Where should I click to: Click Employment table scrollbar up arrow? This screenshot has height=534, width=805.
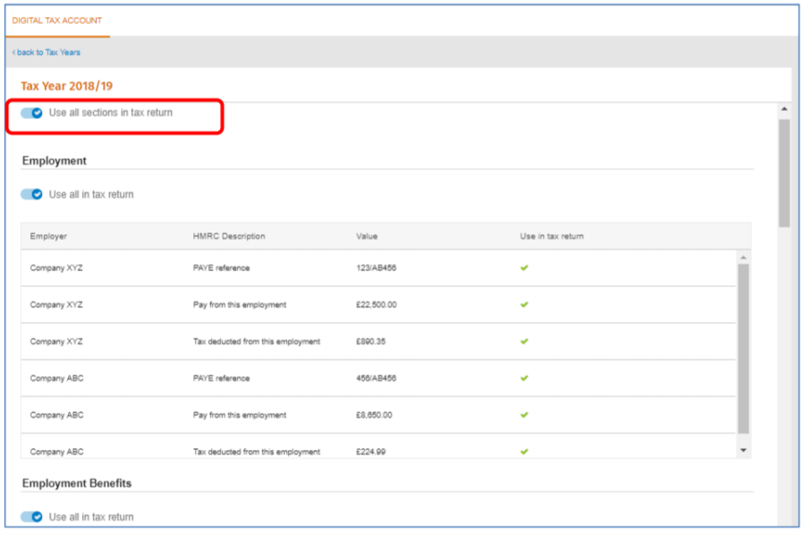[743, 258]
